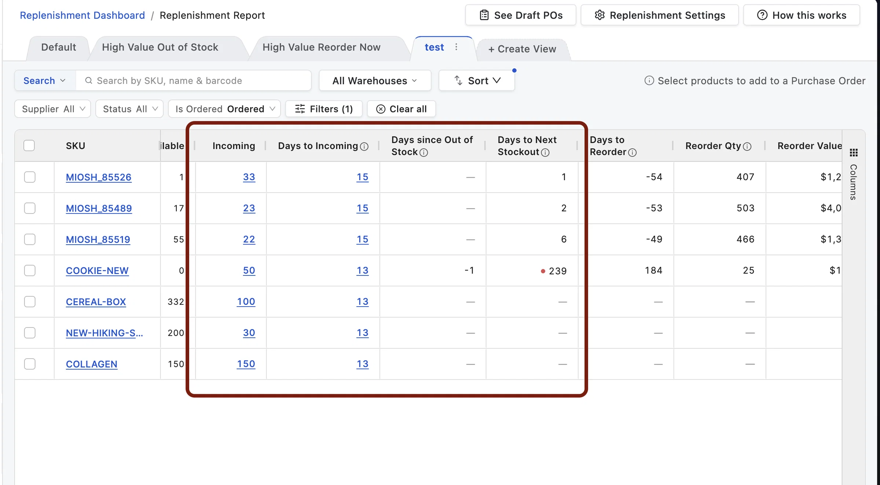Click the + Create View tab
880x485 pixels.
coord(522,49)
